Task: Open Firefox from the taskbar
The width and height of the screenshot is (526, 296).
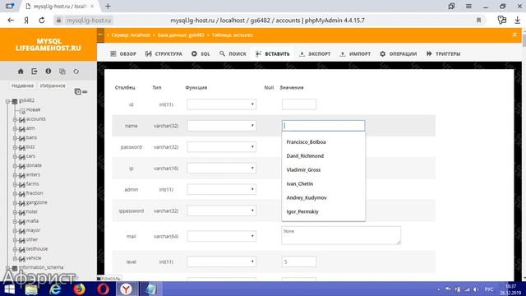Action: pyautogui.click(x=79, y=289)
